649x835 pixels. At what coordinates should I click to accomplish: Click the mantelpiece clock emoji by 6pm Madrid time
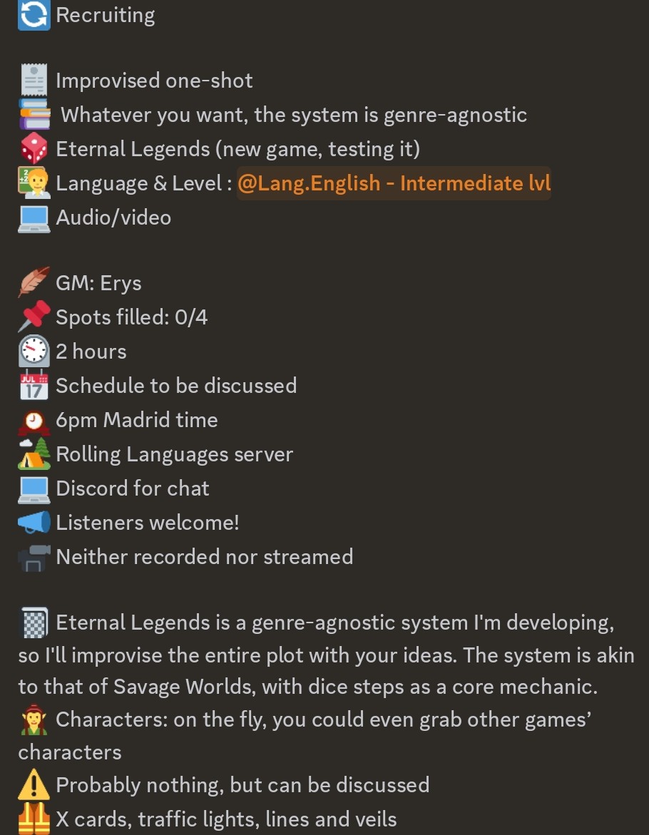[34, 421]
